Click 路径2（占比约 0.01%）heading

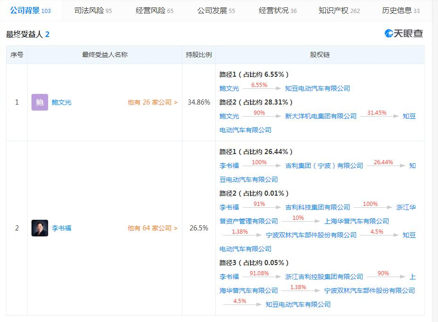point(254,193)
